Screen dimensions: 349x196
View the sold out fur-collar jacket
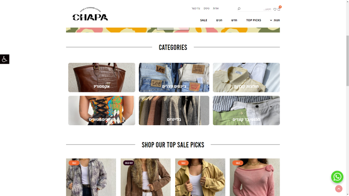146,177
